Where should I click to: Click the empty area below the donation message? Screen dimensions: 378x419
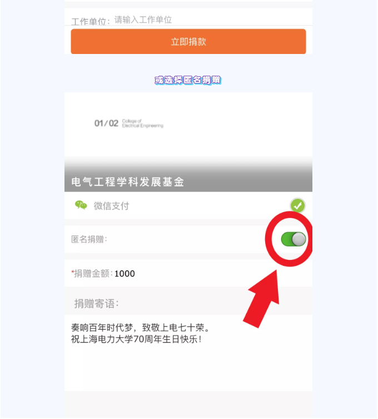[188, 369]
